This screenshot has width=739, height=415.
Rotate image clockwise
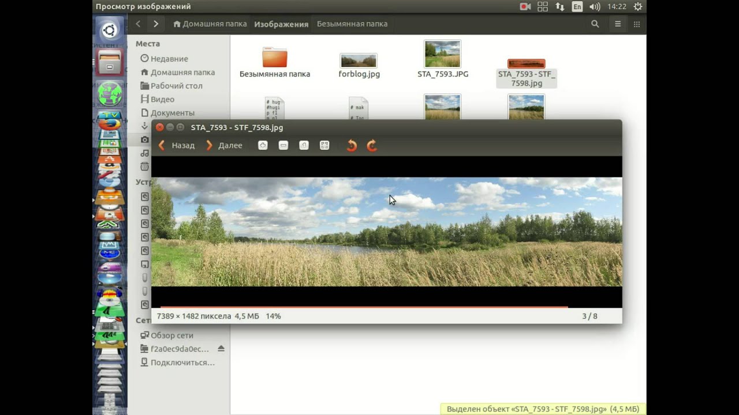click(372, 146)
